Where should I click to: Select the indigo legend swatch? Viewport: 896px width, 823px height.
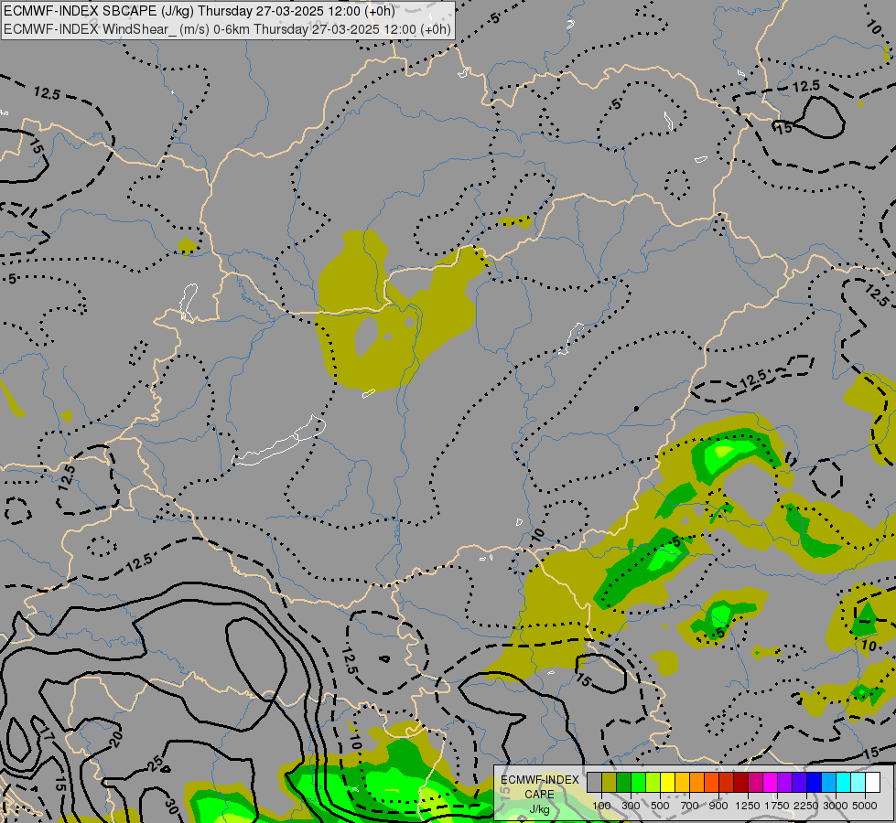tap(799, 782)
